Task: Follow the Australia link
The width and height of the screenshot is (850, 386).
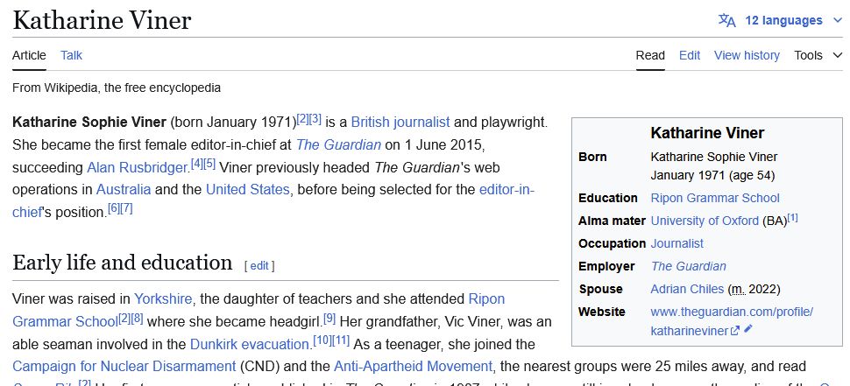Action: (124, 190)
